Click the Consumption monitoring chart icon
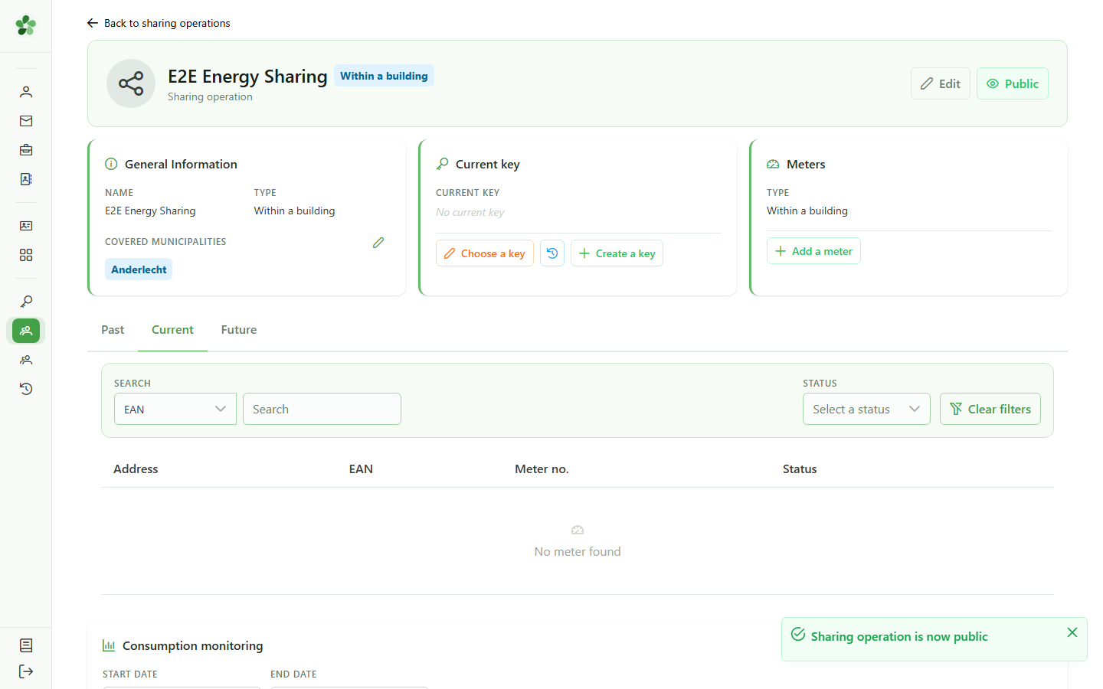 [x=109, y=645]
